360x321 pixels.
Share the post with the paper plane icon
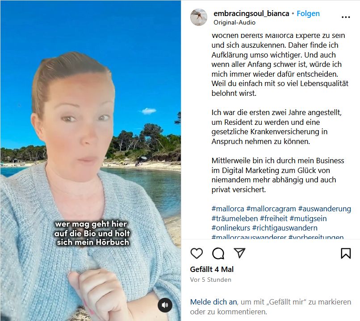click(x=239, y=253)
